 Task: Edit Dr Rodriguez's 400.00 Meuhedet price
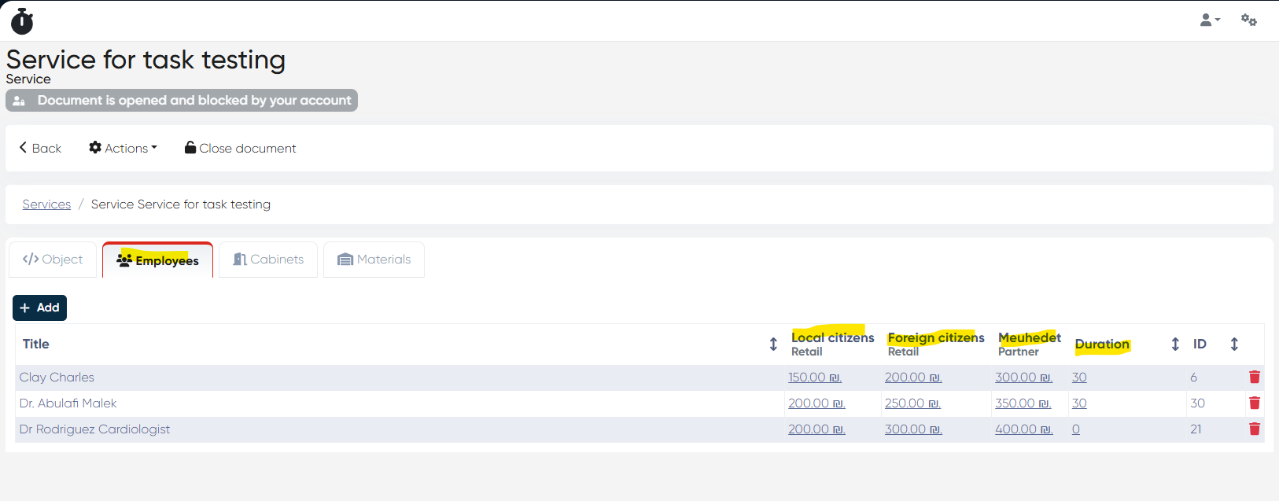(1023, 429)
